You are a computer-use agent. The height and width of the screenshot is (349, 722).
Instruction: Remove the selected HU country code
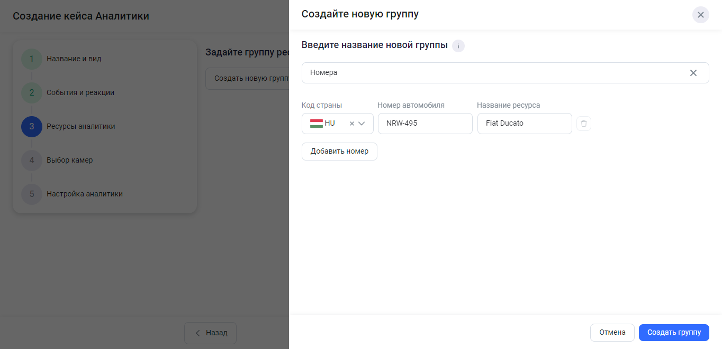tap(352, 124)
